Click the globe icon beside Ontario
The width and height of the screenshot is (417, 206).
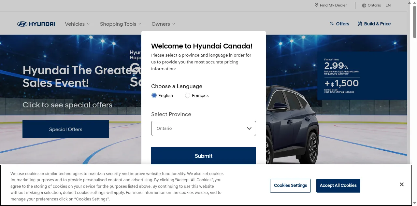(364, 6)
